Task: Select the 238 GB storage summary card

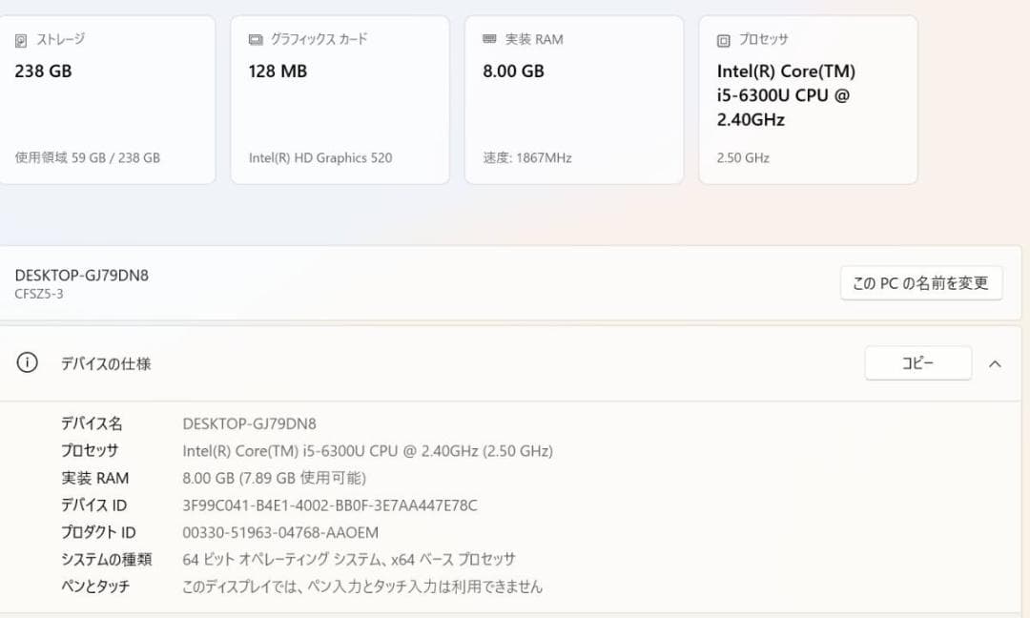Action: pyautogui.click(x=108, y=98)
